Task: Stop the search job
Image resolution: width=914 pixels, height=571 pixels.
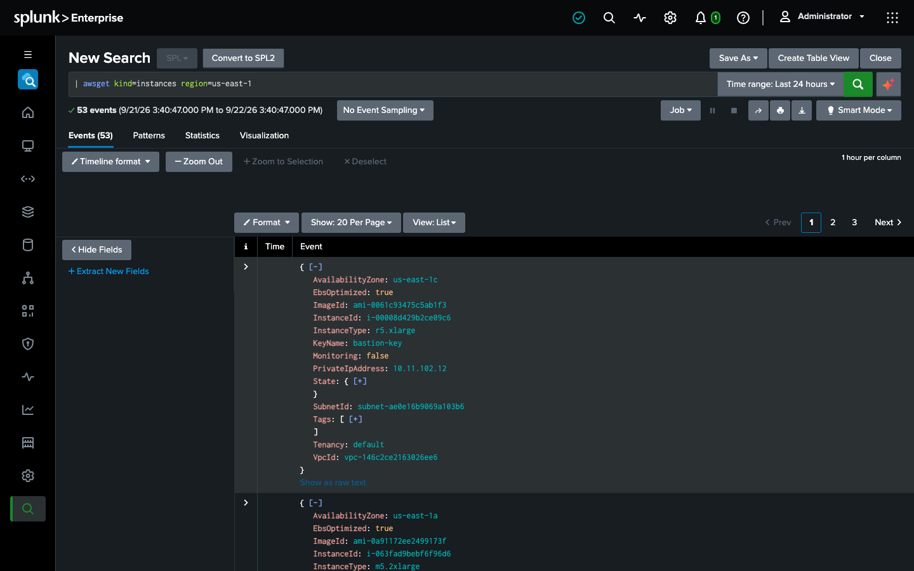Action: [x=734, y=110]
